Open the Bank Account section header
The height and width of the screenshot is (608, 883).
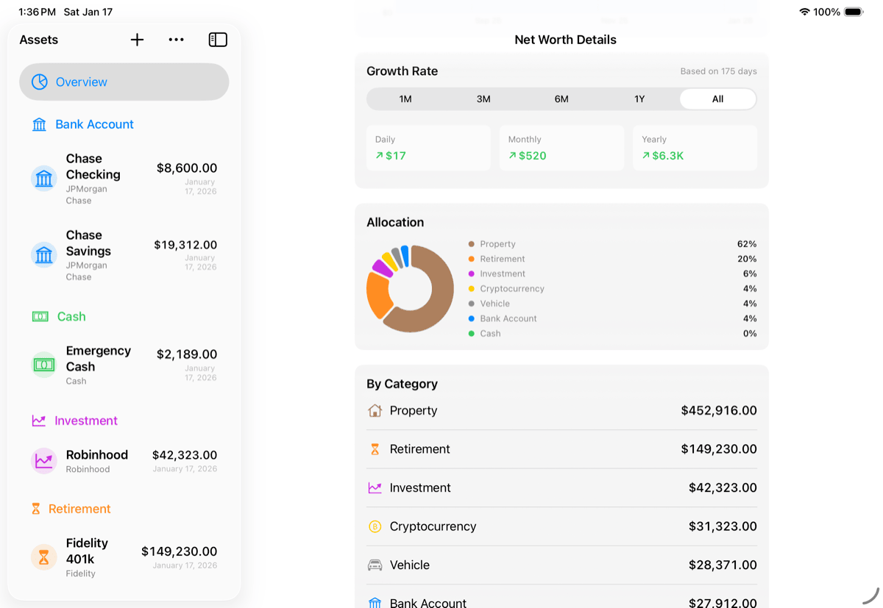[94, 124]
